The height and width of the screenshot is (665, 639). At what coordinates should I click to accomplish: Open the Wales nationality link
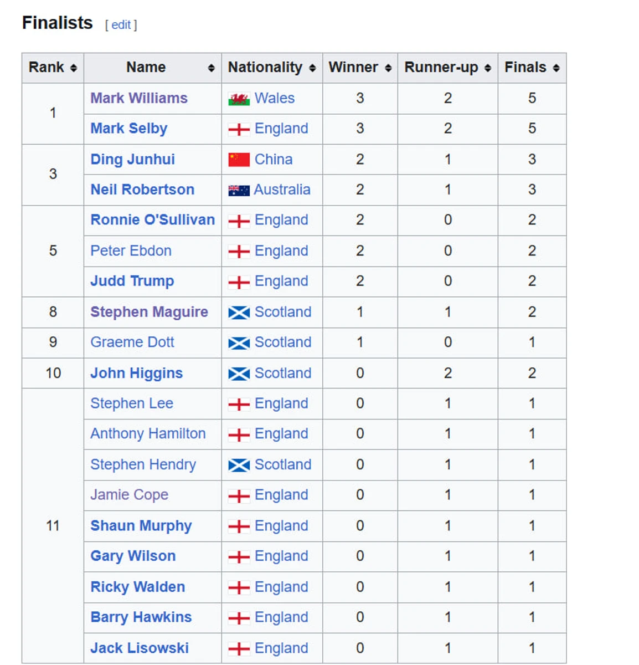(274, 98)
